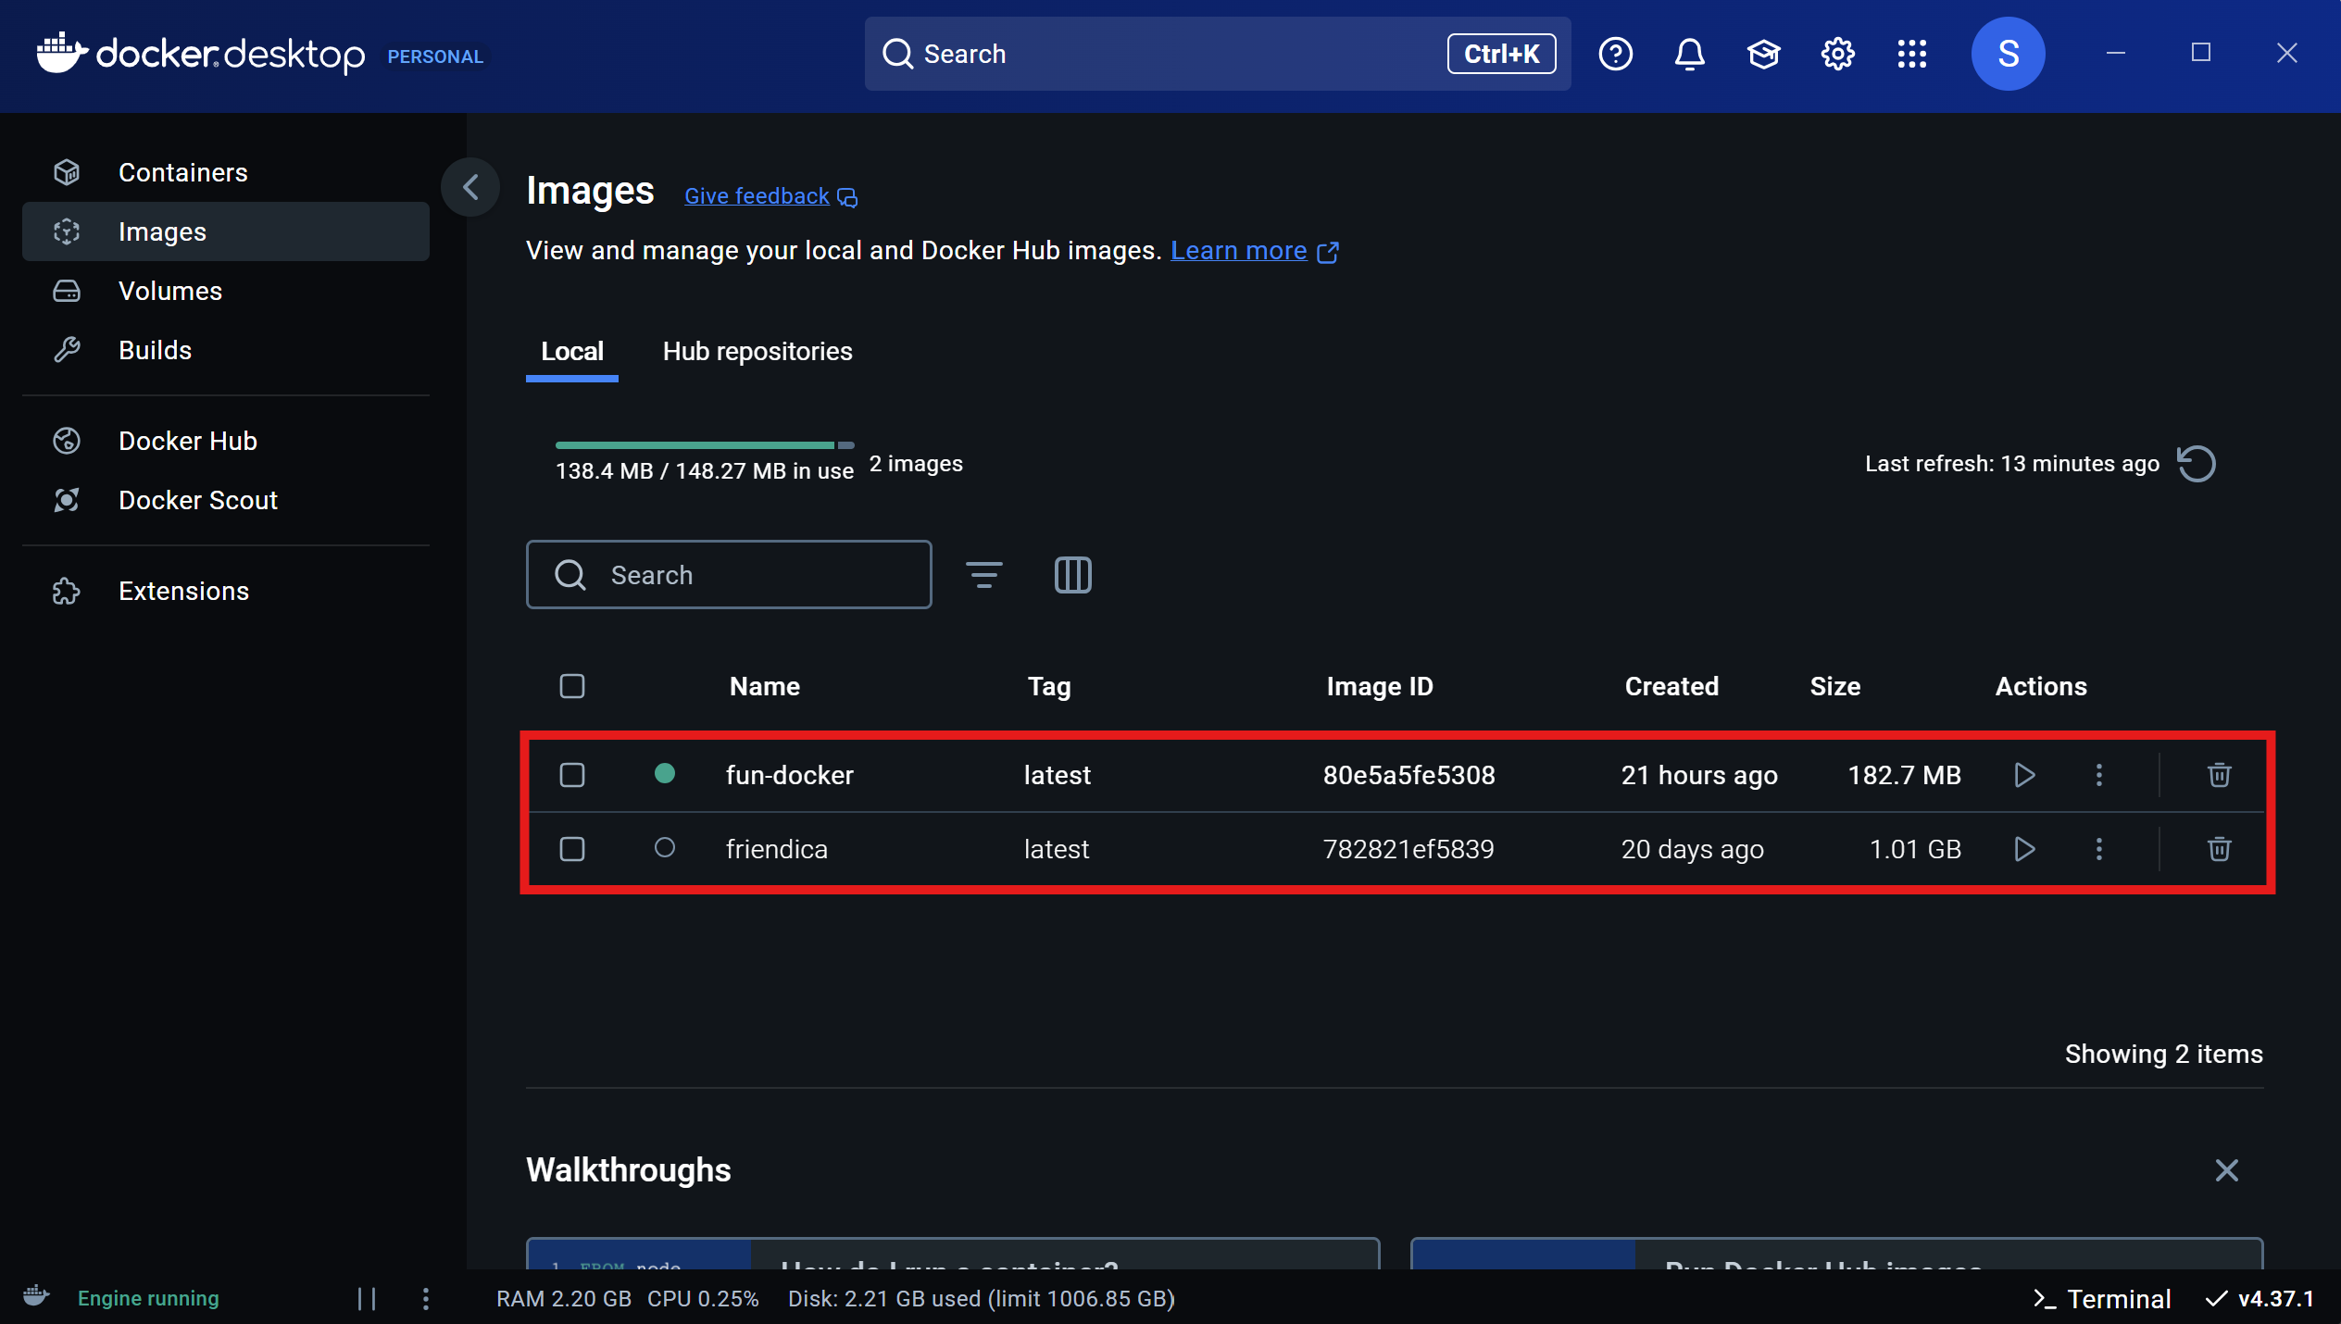
Task: Collapse the sidebar with the chevron
Action: tap(470, 187)
